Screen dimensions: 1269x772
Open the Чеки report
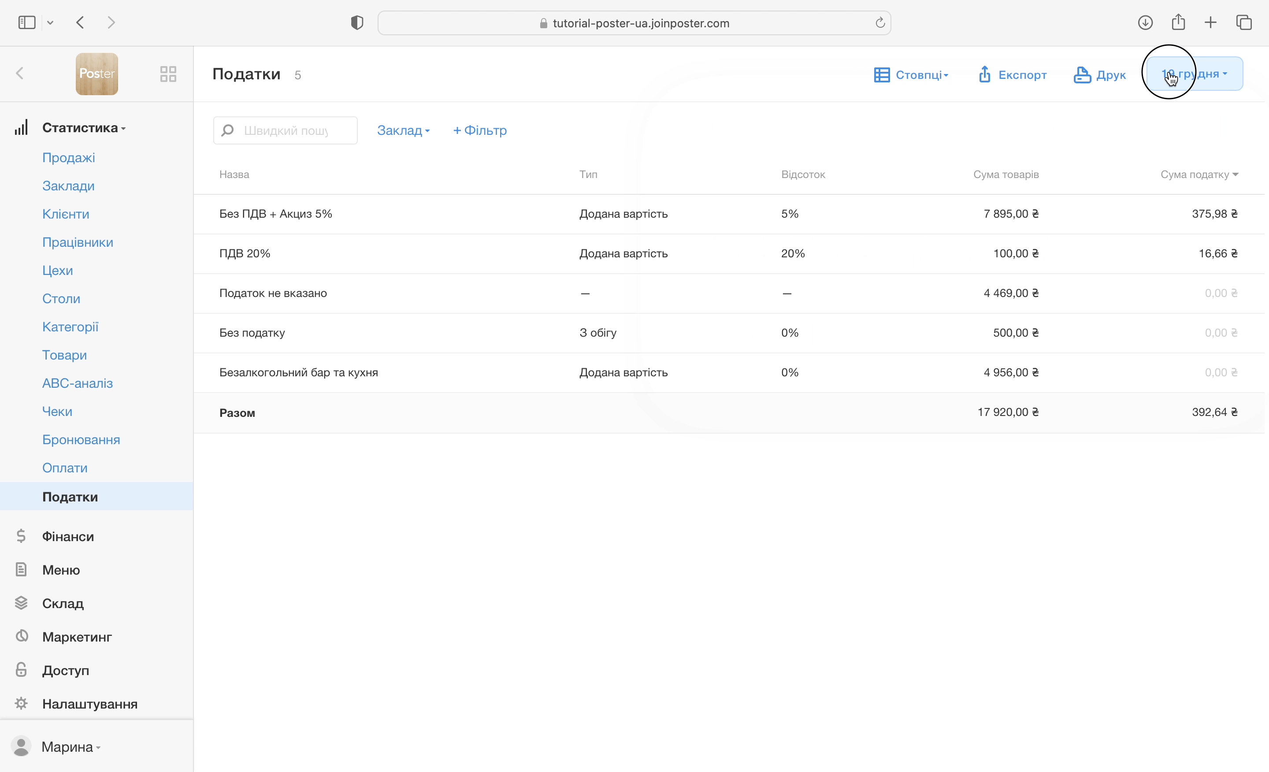(x=57, y=412)
